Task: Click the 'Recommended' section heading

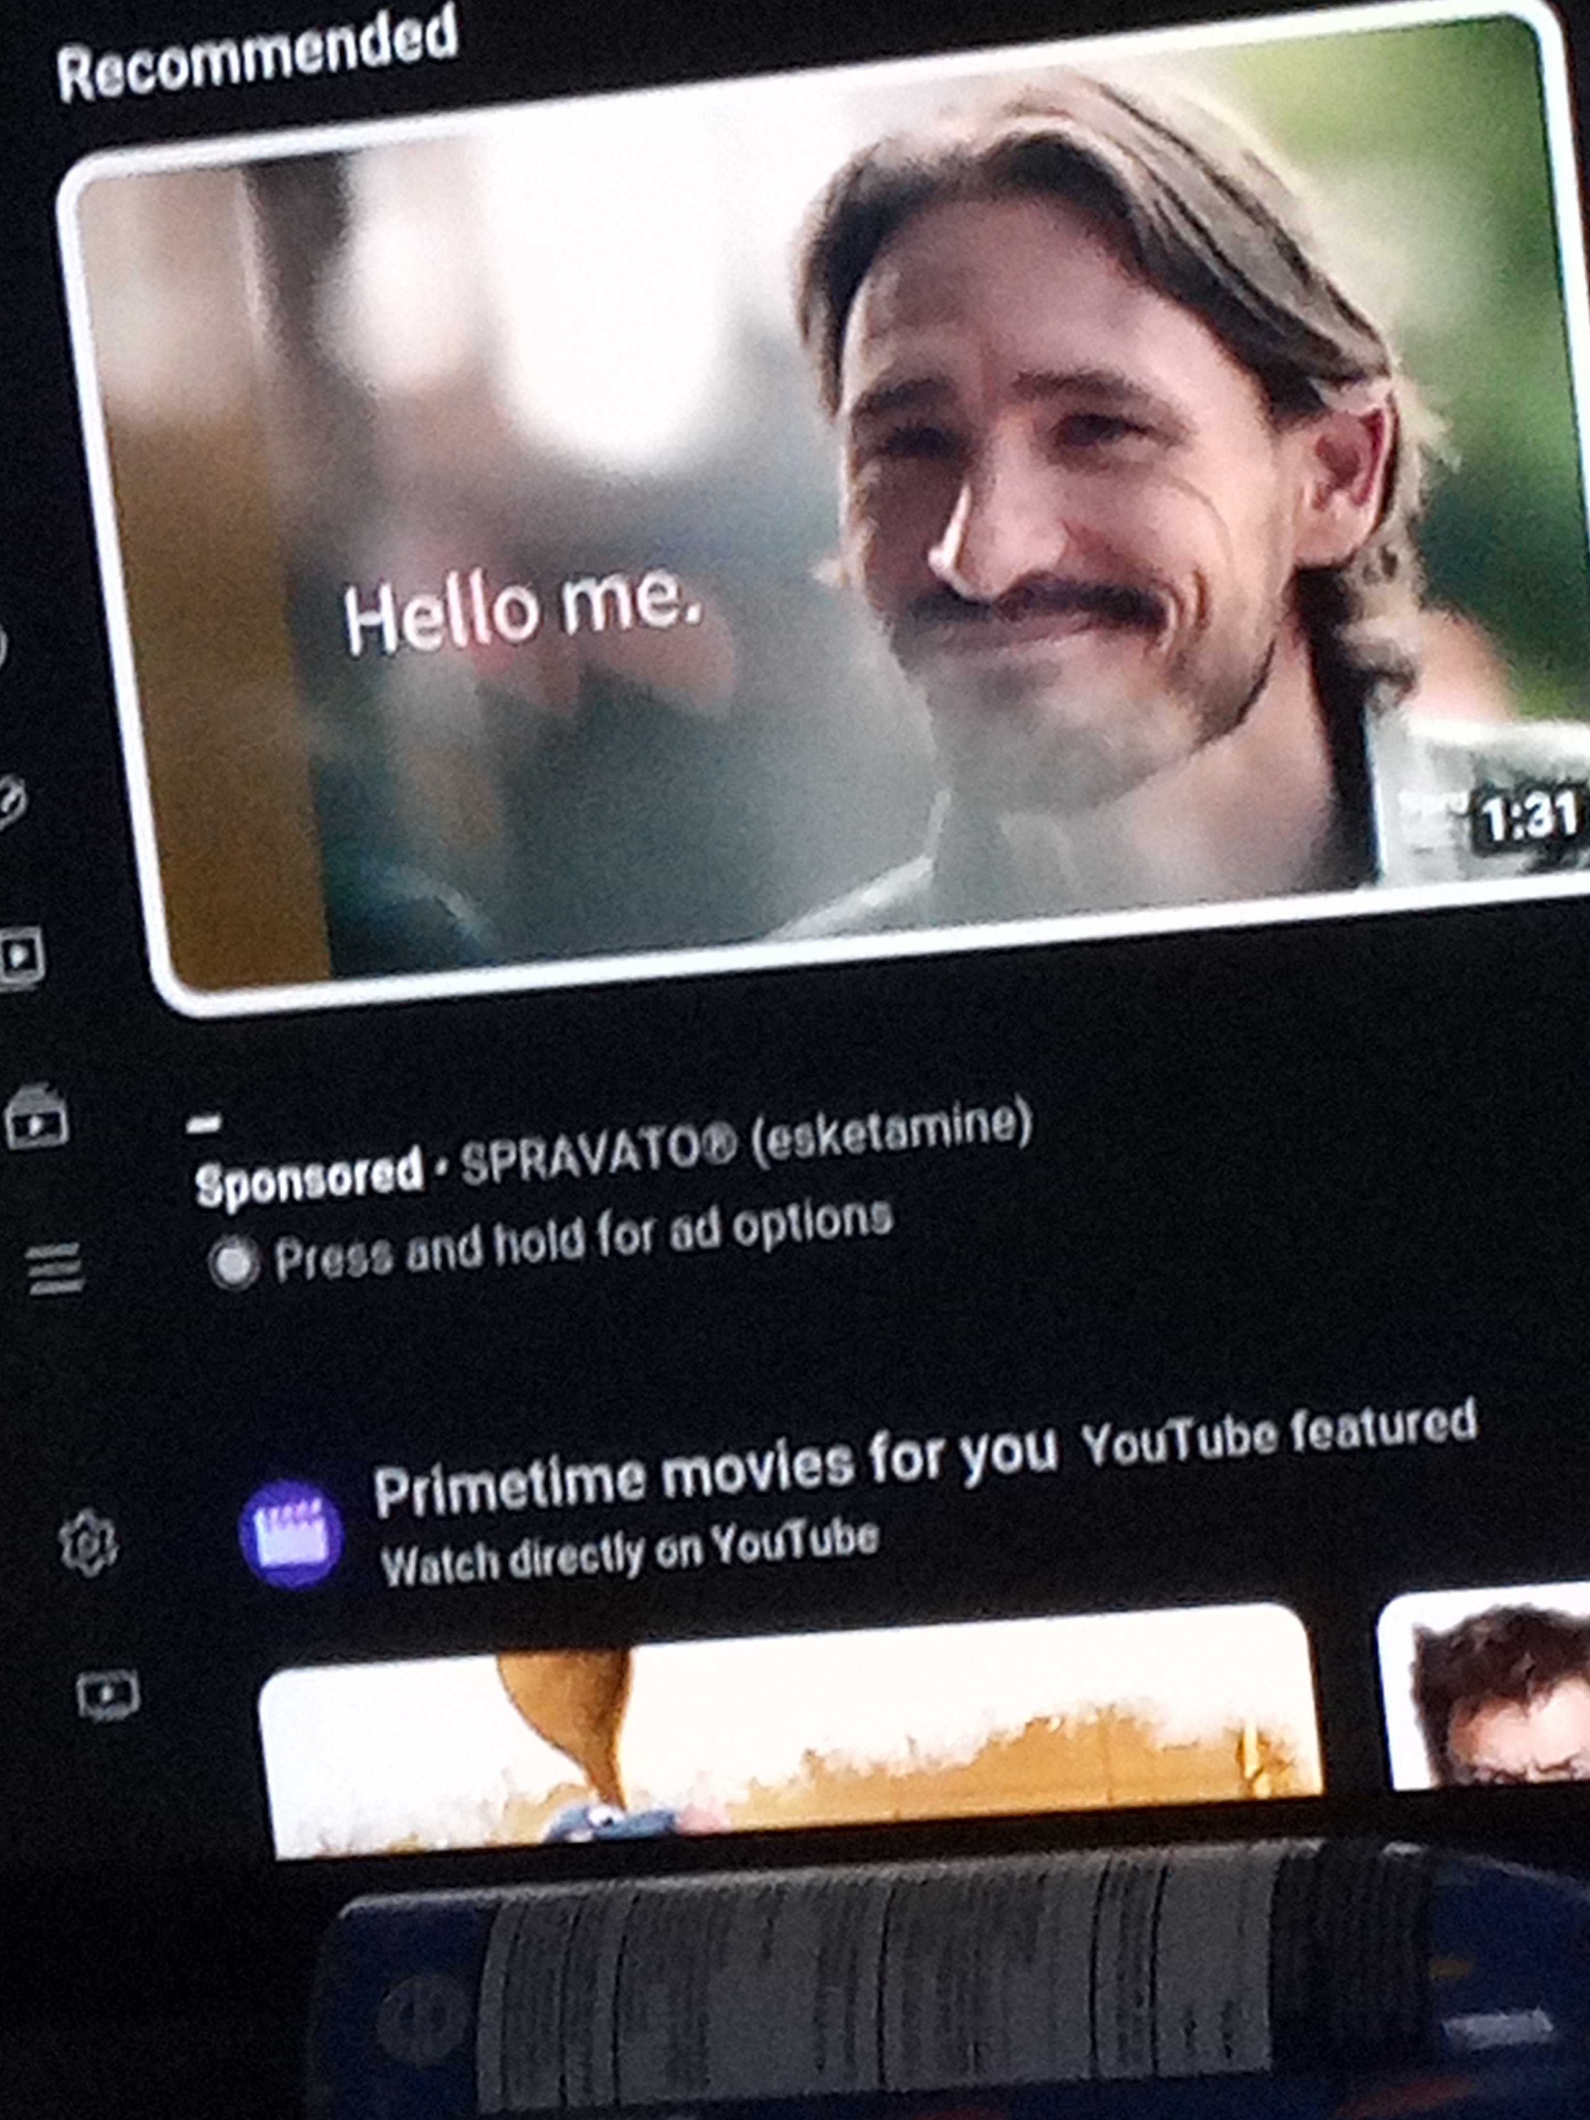Action: [x=257, y=52]
